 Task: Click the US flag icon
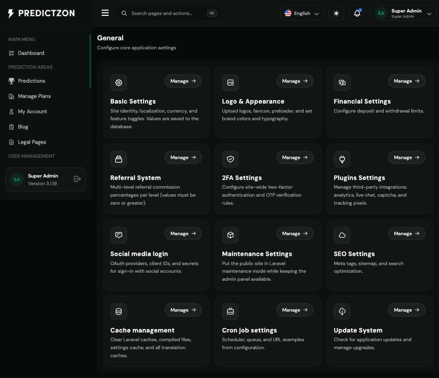click(x=288, y=13)
